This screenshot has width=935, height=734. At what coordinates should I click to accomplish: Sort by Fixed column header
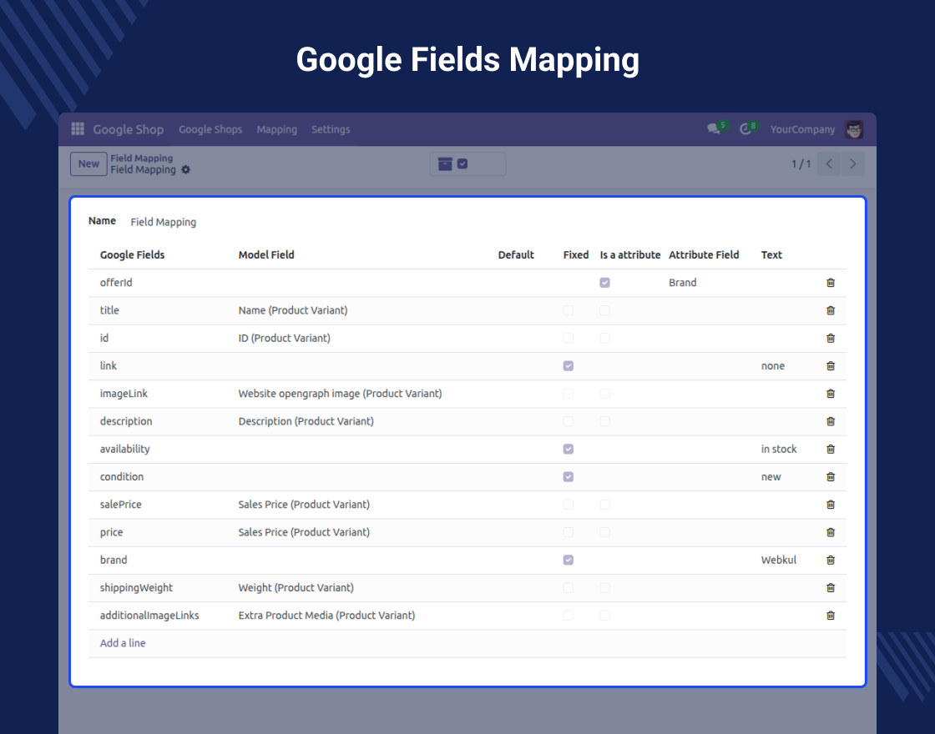coord(576,255)
